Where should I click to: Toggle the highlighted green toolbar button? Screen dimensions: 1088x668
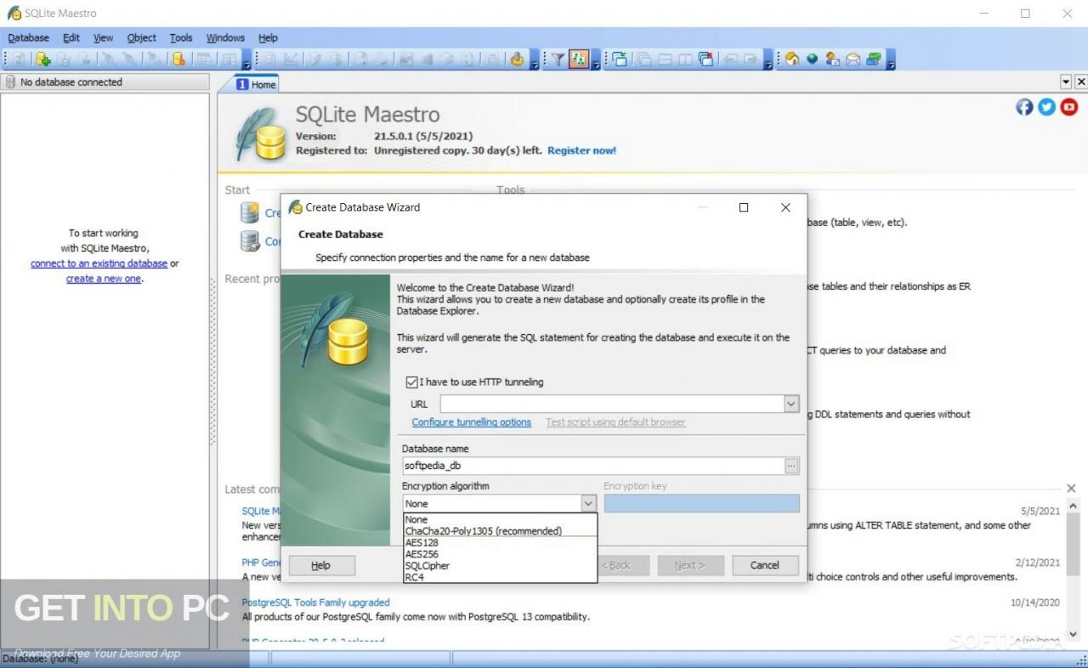click(579, 59)
